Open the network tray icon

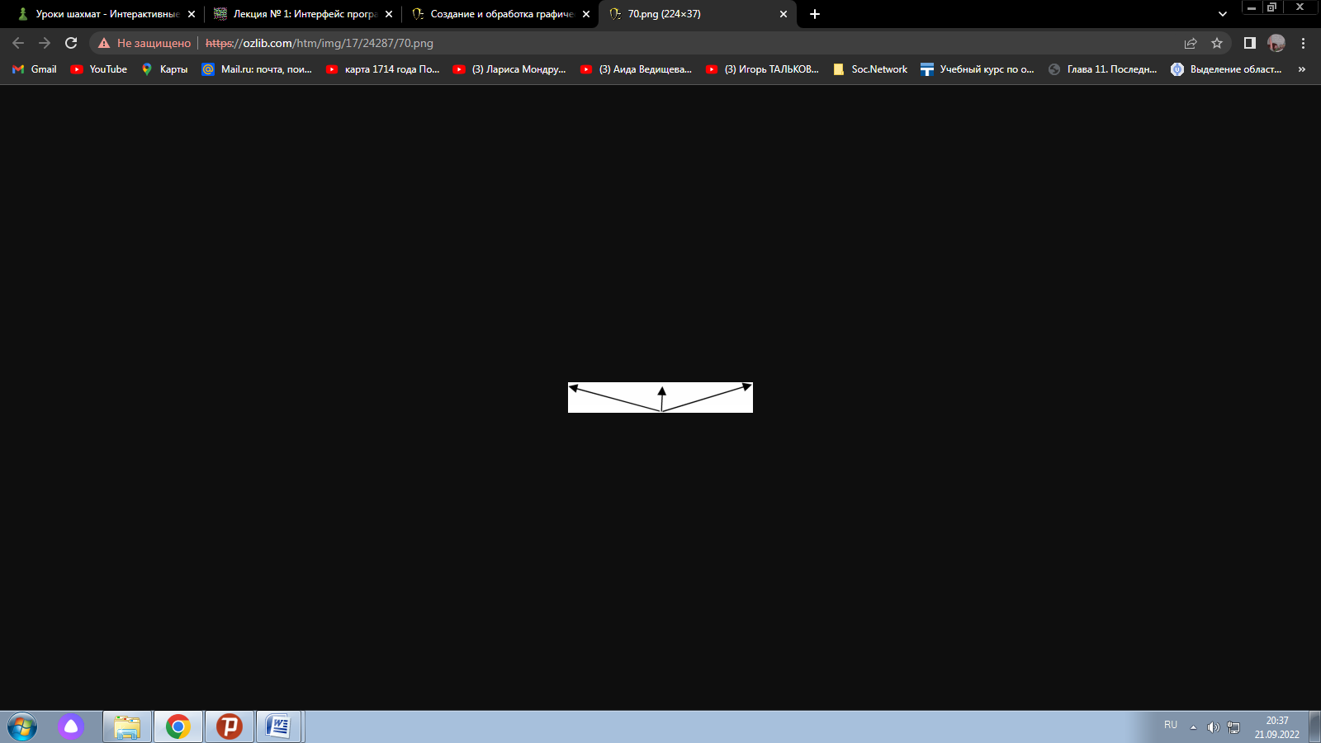pos(1233,727)
